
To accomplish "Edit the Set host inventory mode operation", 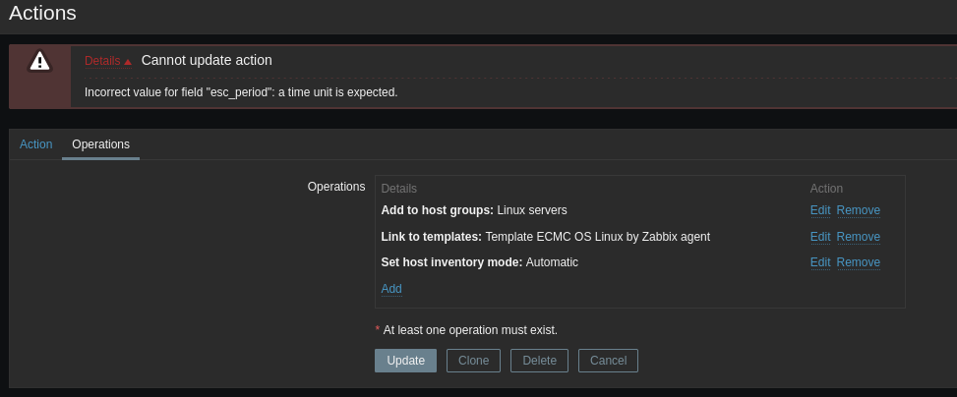I will click(820, 262).
